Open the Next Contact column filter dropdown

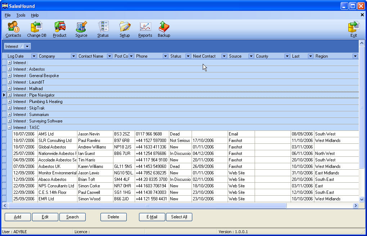click(x=224, y=56)
